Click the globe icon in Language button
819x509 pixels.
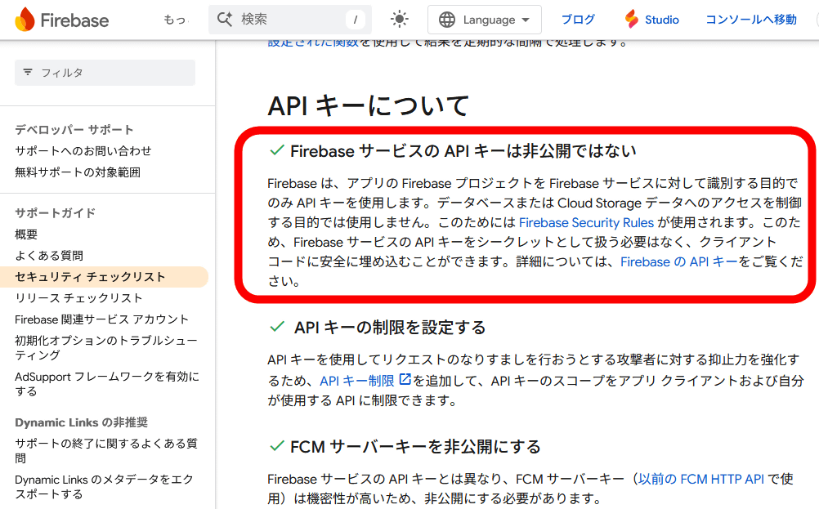(447, 20)
